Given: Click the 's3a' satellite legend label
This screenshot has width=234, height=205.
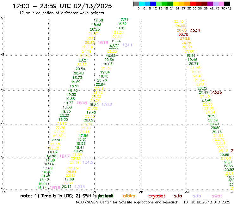Looking at the screenshot, I should coord(178,196).
